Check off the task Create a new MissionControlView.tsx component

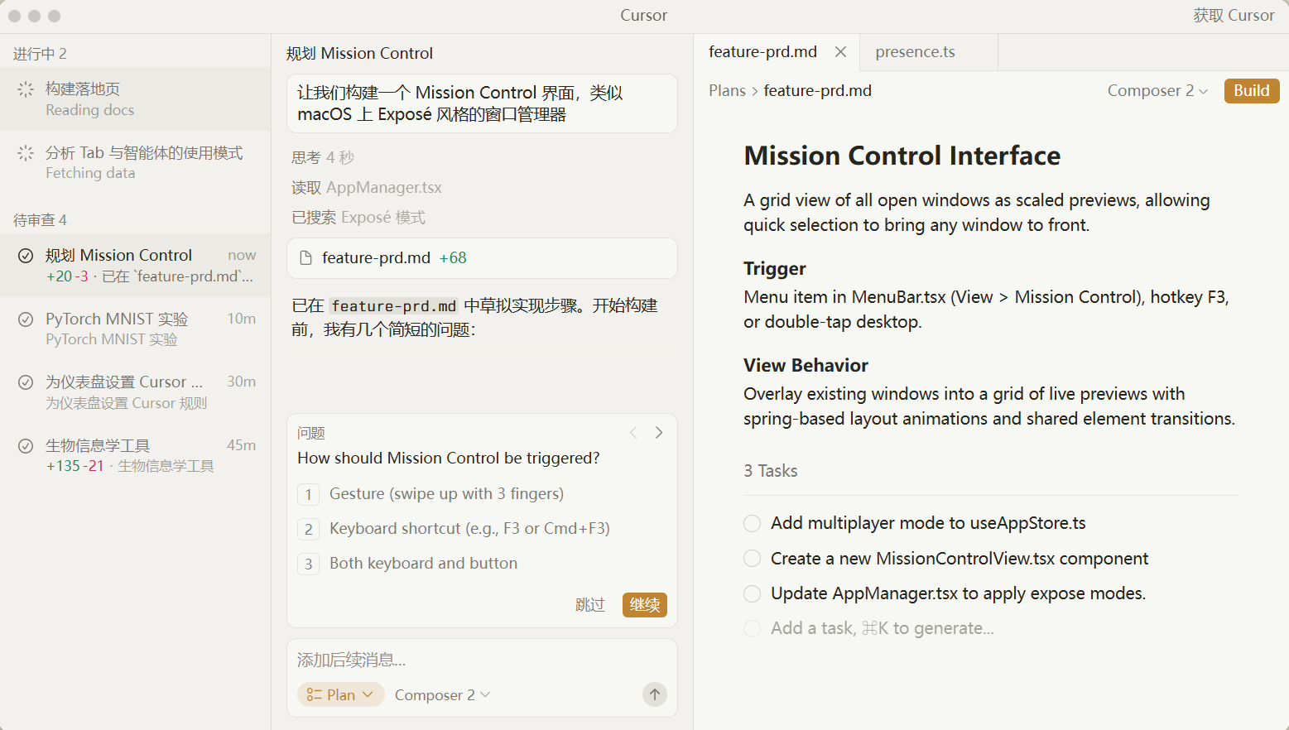pos(752,559)
